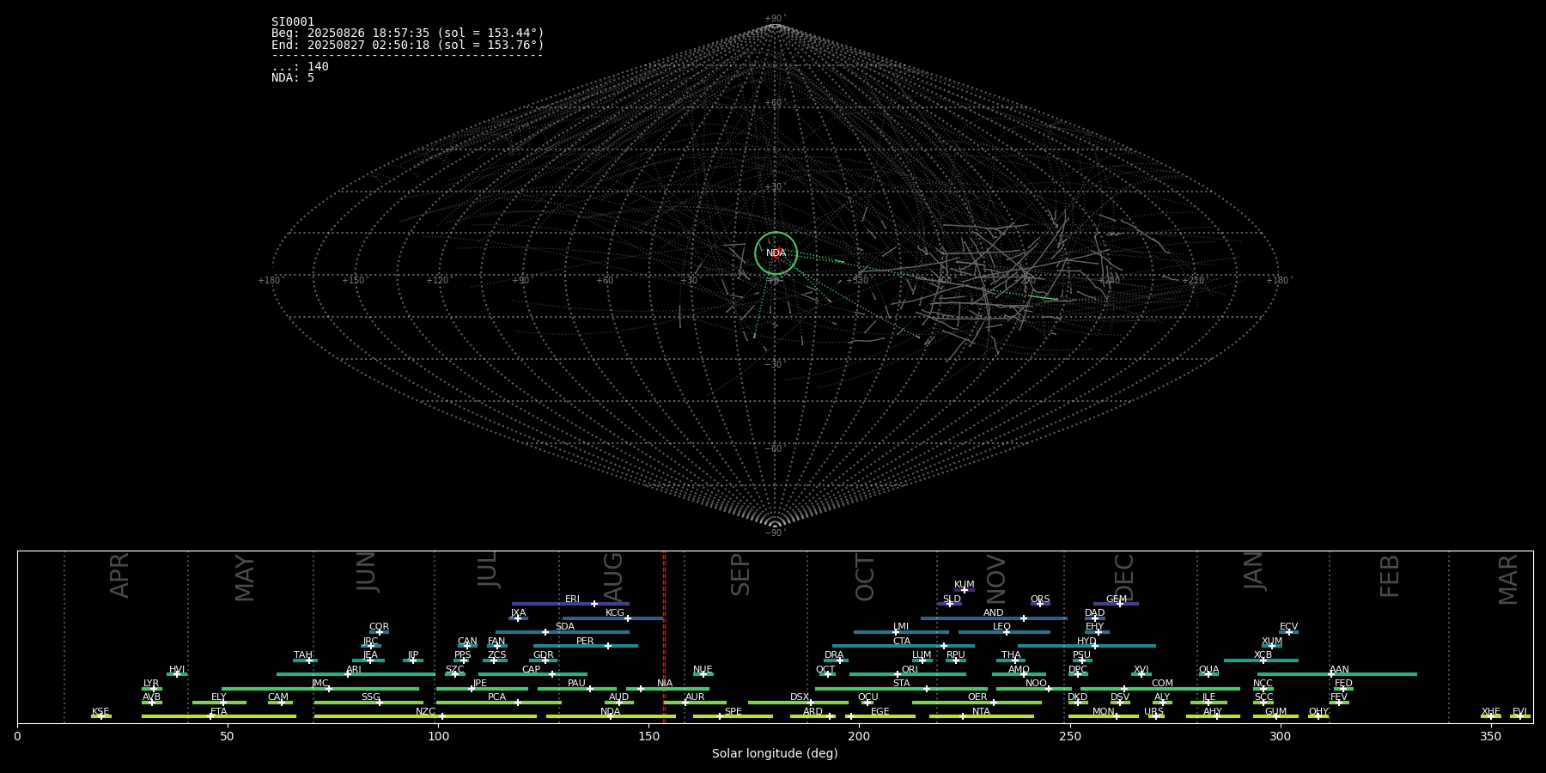Click the SPE shower label
This screenshot has height=773, width=1546.
733,712
